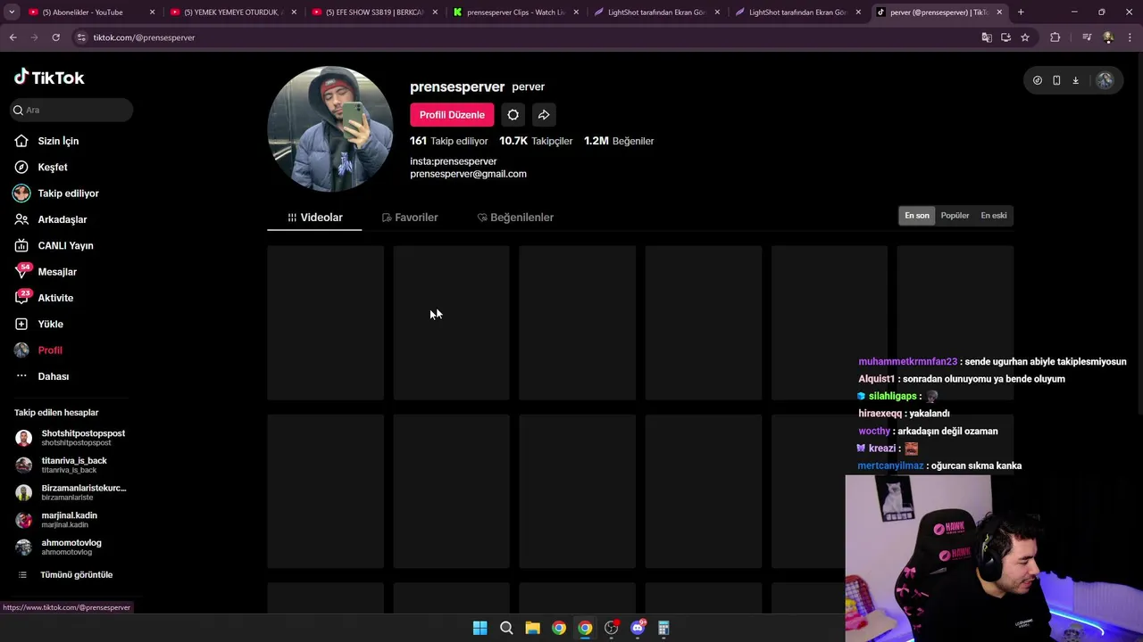Click prensesperver@gmail.com bio text

pos(468,174)
